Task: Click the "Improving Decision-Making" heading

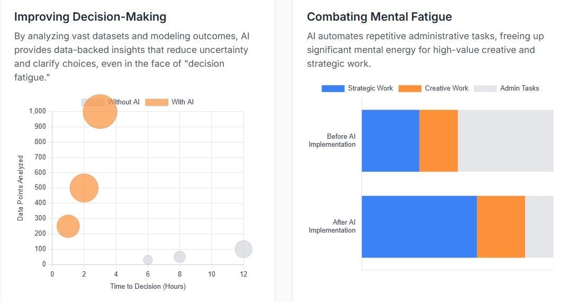Action: 90,17
